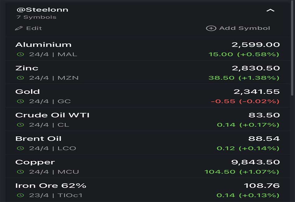Click the clock icon under Brent Oil

(x=20, y=148)
